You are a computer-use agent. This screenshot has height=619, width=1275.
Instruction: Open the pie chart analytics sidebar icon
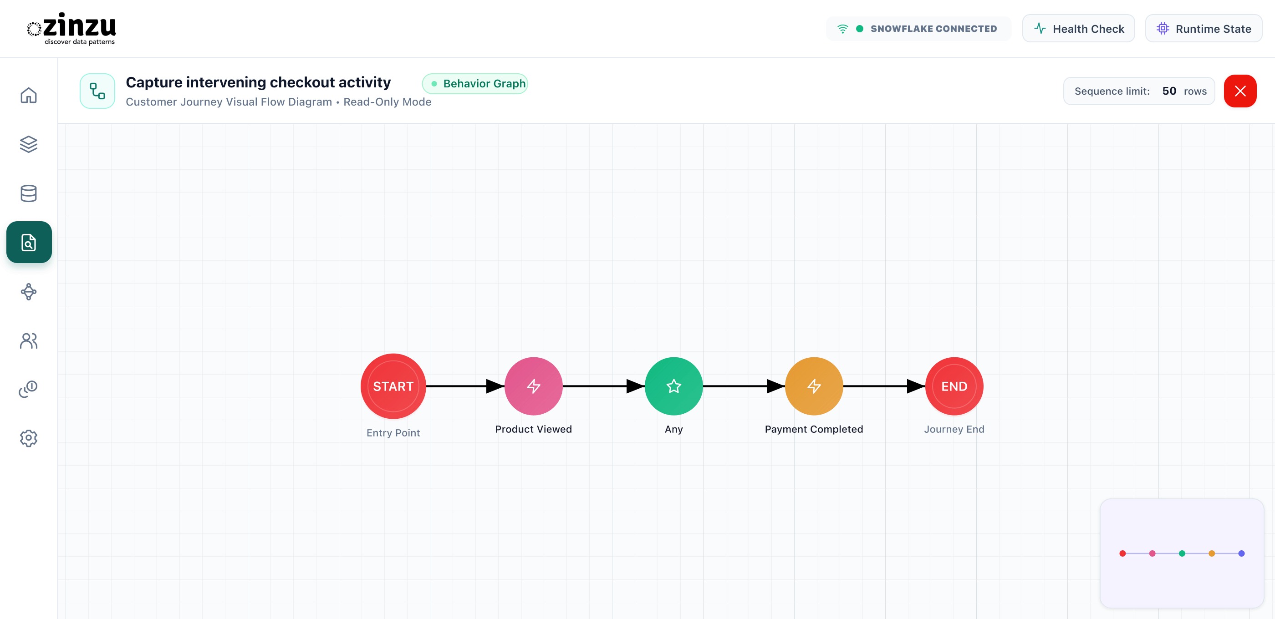pos(29,389)
